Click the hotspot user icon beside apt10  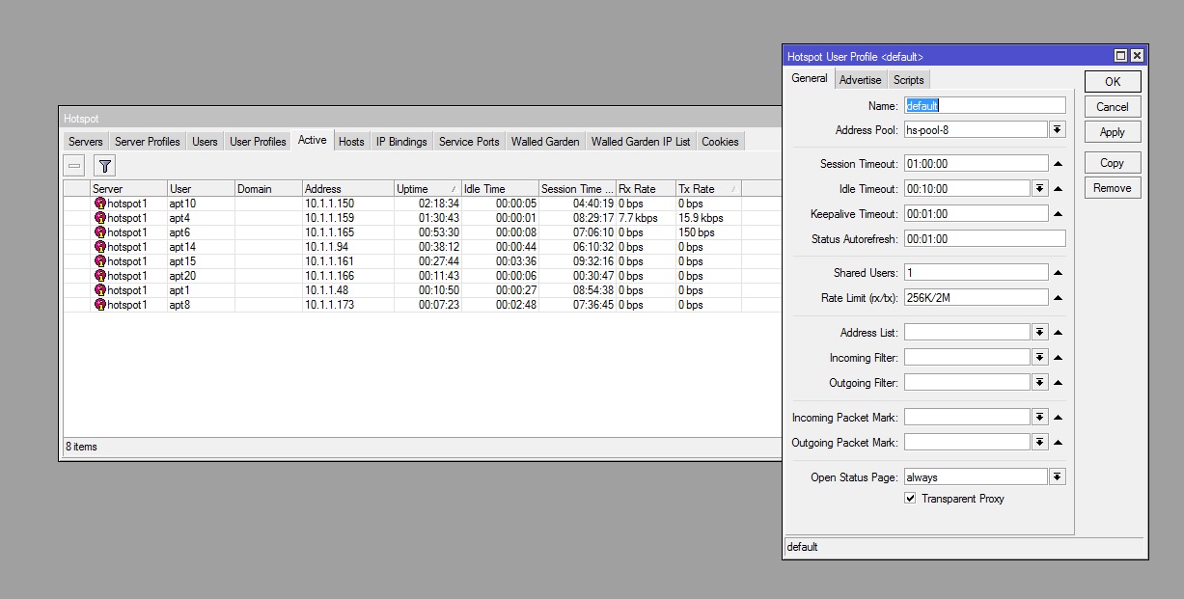coord(98,204)
